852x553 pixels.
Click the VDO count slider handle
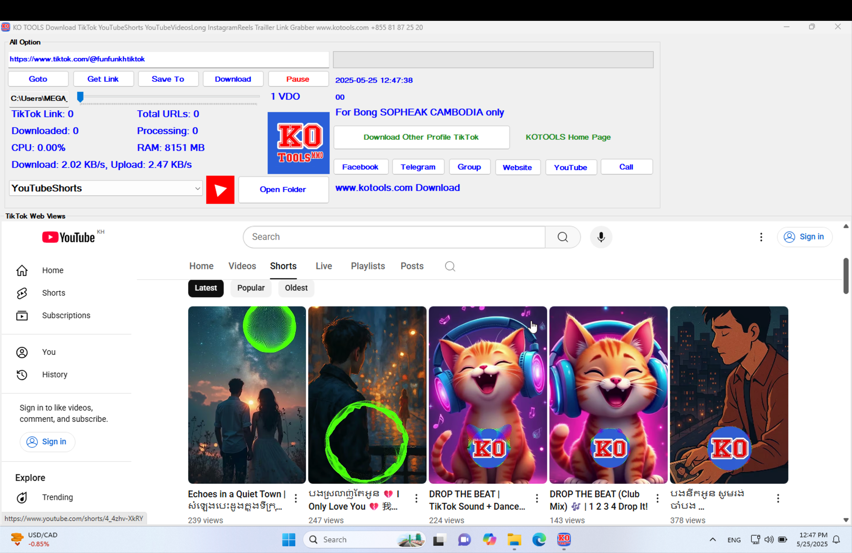tap(81, 97)
